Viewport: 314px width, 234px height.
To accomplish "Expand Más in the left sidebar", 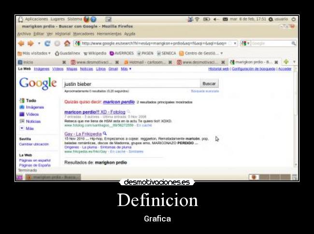I will (x=27, y=128).
